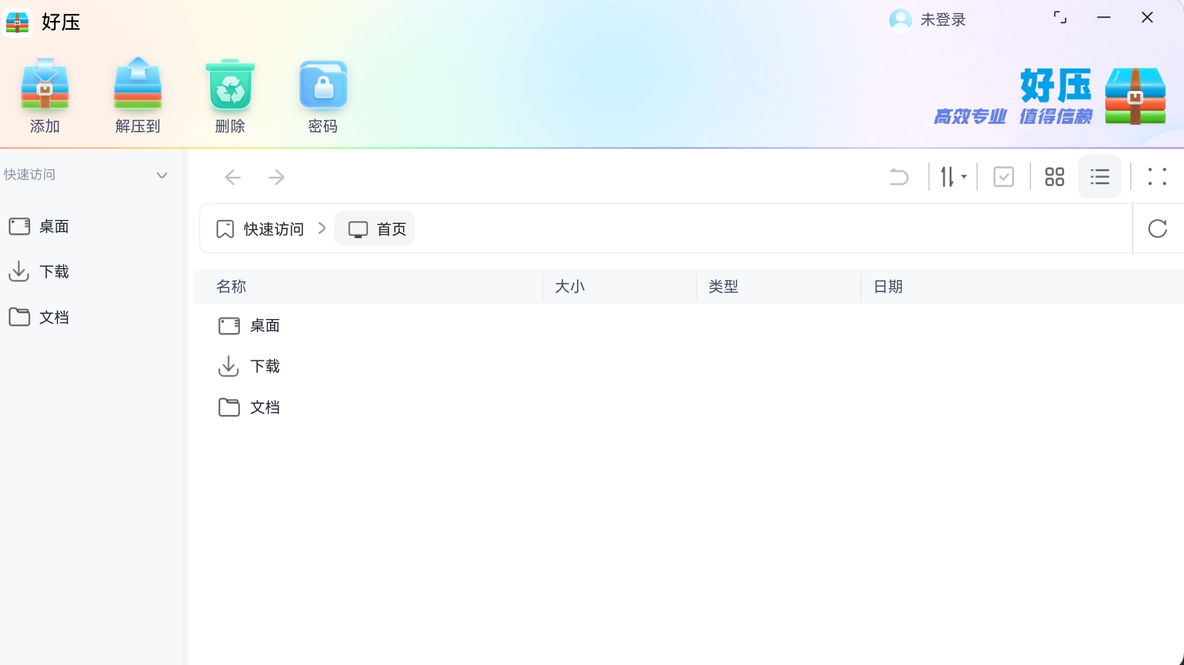
Task: Click the forward navigation arrow
Action: pyautogui.click(x=277, y=177)
